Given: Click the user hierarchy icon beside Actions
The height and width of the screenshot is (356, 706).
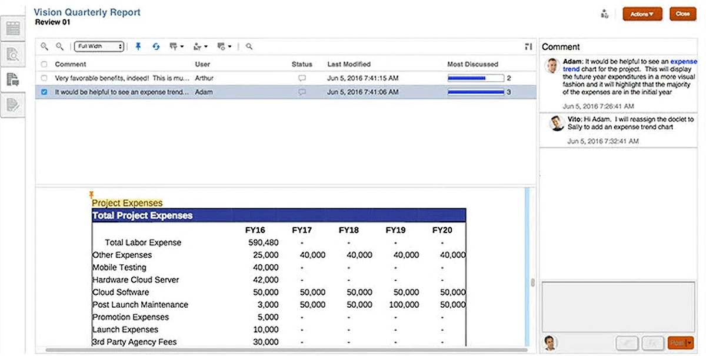Looking at the screenshot, I should click(604, 14).
